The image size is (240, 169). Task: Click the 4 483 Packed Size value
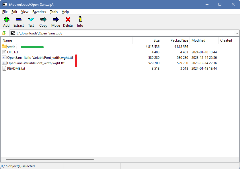(184, 52)
